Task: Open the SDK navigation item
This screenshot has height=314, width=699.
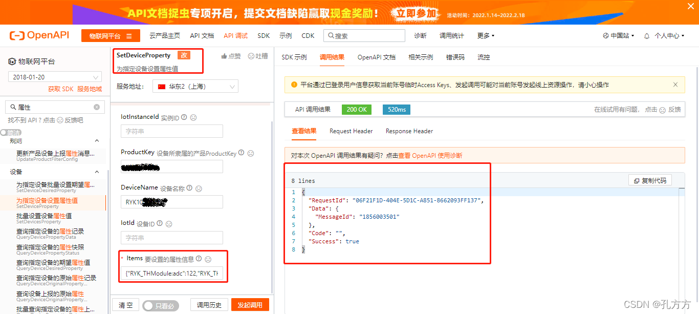Action: pos(264,36)
